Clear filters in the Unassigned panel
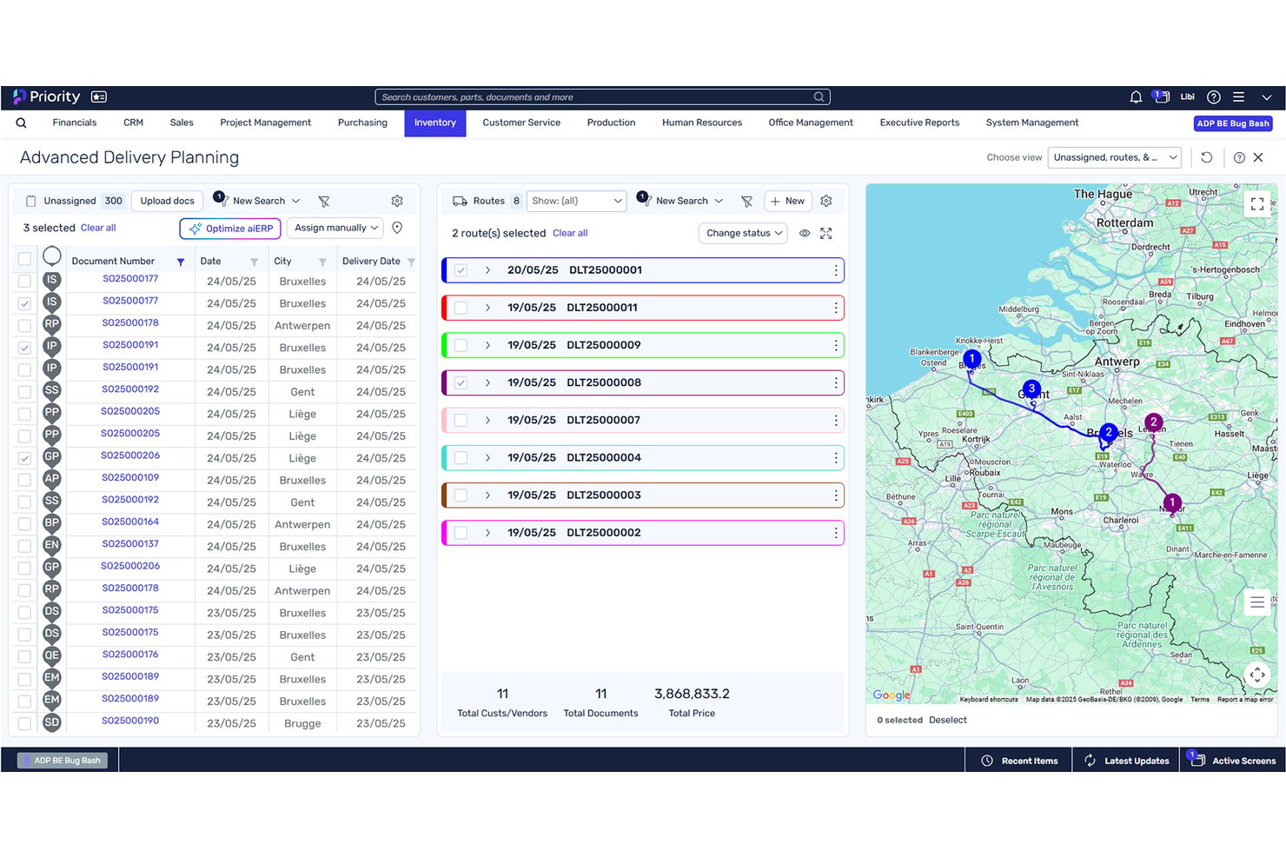1286x858 pixels. pyautogui.click(x=324, y=201)
